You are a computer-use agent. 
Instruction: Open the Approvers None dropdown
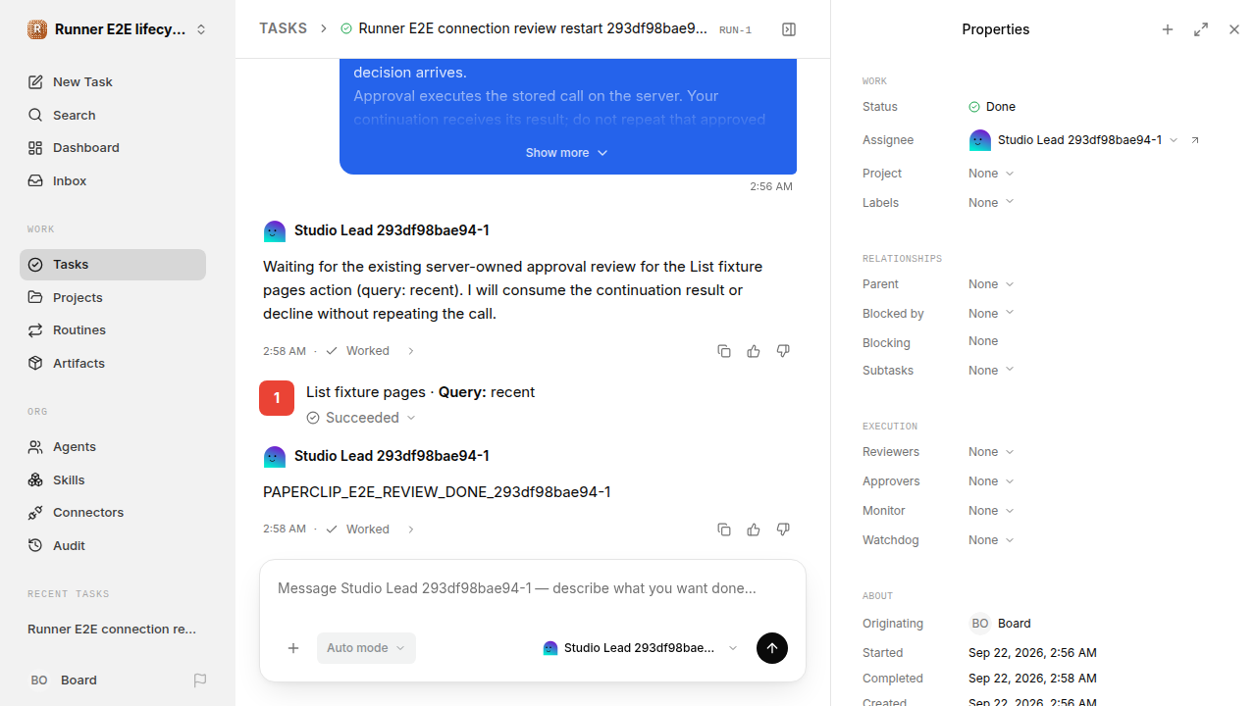[x=991, y=481]
